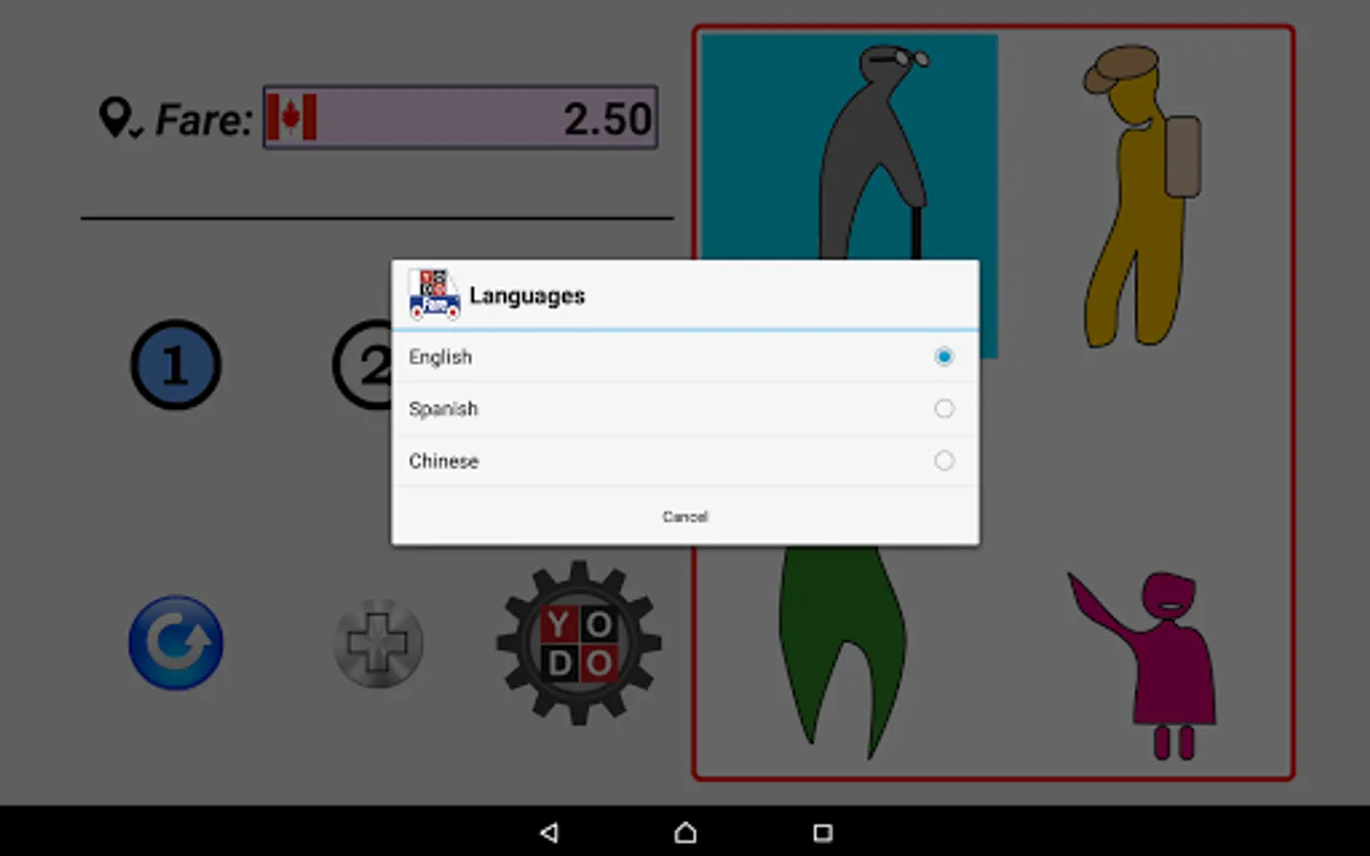Choose the Chinese language row

pos(685,461)
